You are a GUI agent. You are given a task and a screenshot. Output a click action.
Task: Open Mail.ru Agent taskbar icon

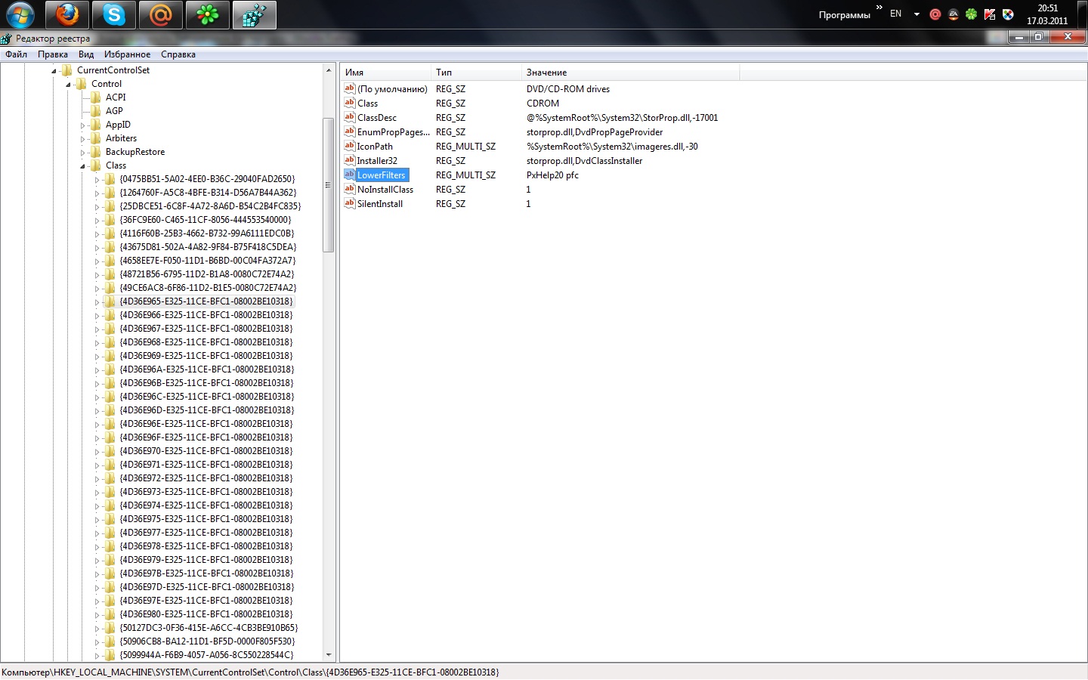[x=161, y=14]
